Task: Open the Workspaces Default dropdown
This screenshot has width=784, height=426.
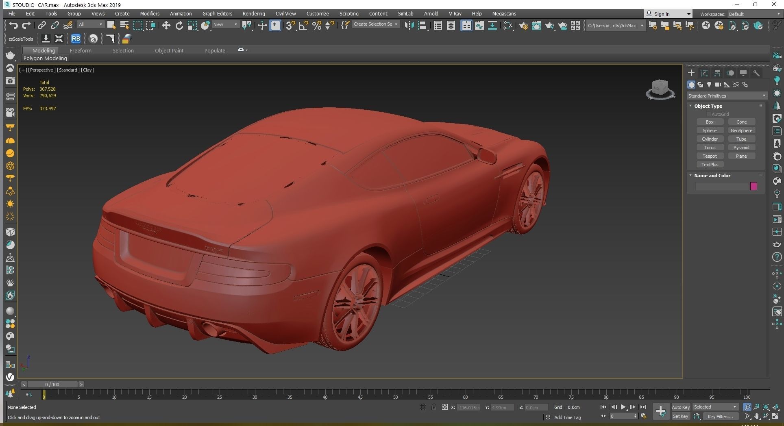Action: click(x=754, y=14)
